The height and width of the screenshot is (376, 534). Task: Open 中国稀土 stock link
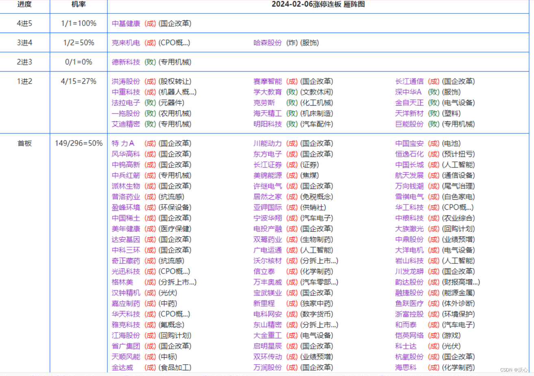click(x=126, y=218)
